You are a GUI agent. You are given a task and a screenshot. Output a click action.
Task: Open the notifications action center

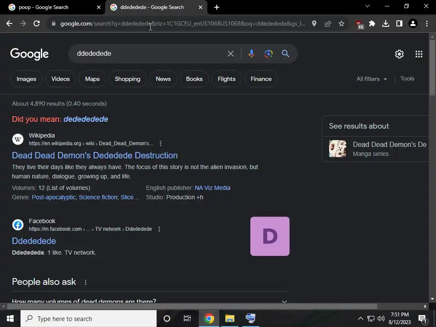point(423,319)
